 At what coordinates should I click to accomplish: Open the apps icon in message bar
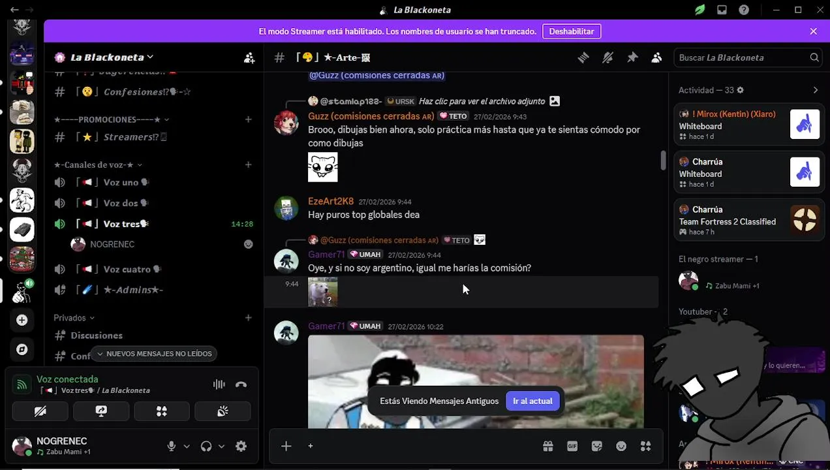(646, 446)
